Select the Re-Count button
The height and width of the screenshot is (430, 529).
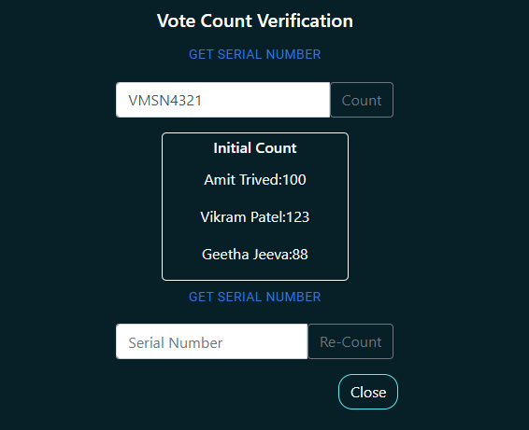coord(350,341)
